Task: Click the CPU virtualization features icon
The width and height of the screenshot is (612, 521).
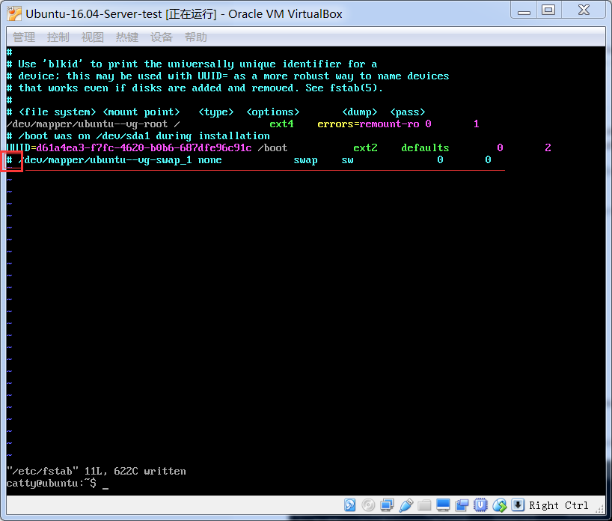Action: pyautogui.click(x=480, y=505)
